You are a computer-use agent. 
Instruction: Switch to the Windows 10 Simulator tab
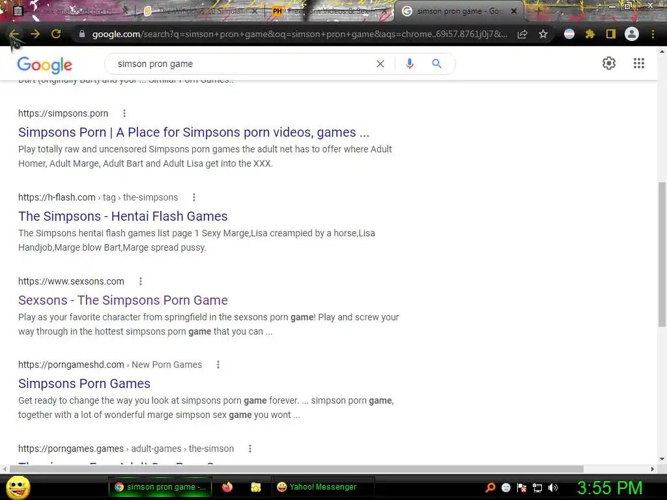(x=200, y=11)
